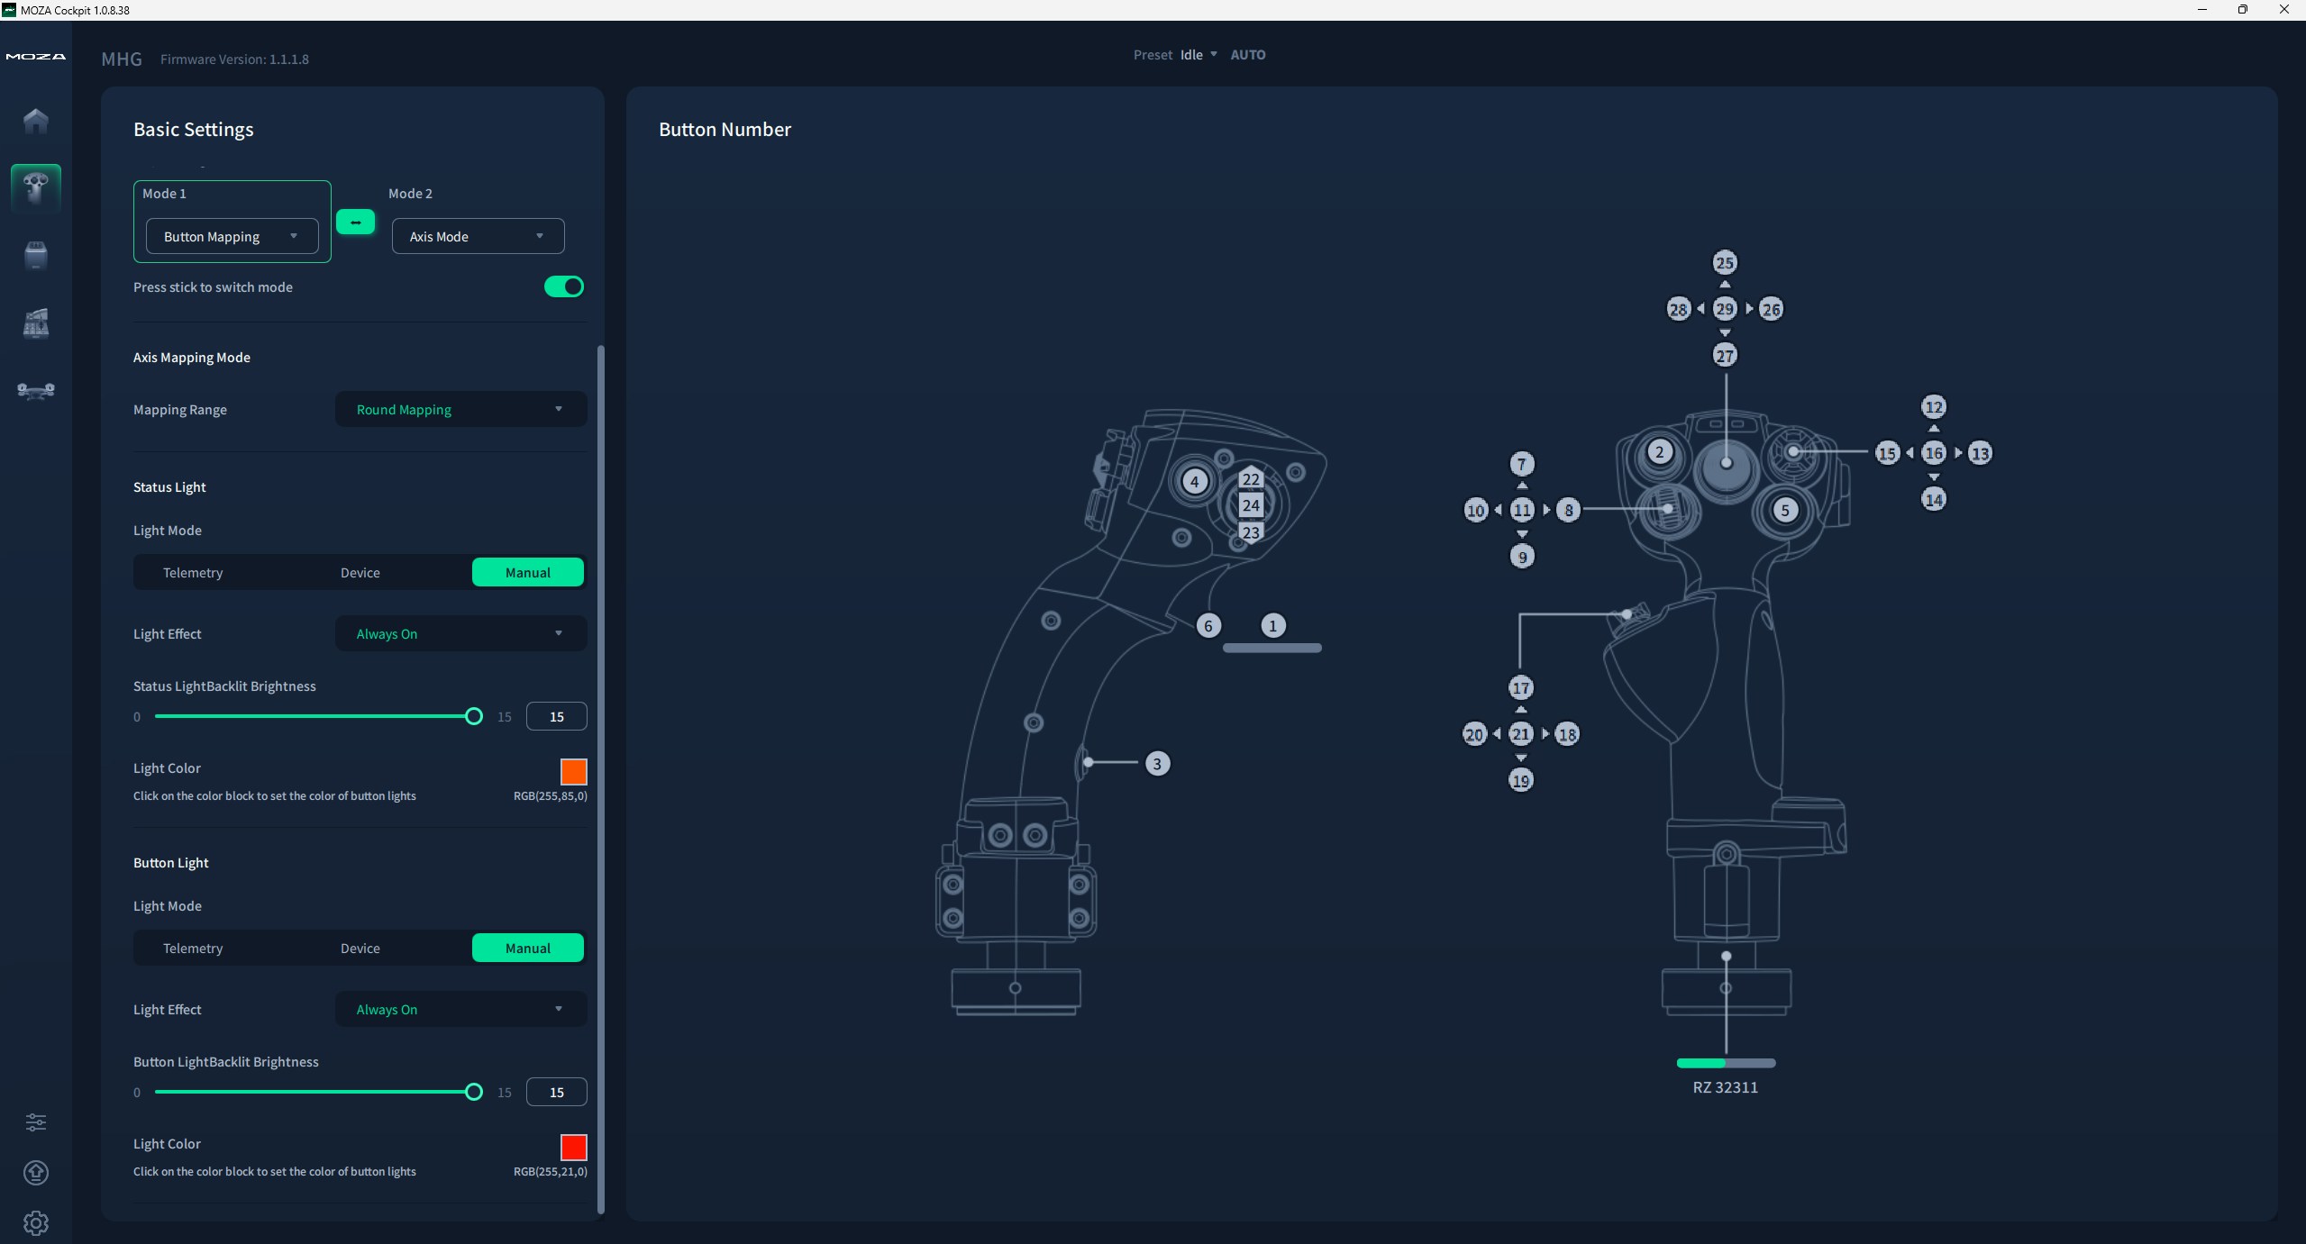
Task: Open the Home page in sidebar
Action: click(36, 121)
